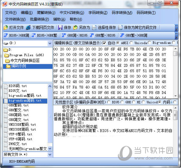
Task: Select GBK radio in 无忧显示区
Action: [122, 102]
